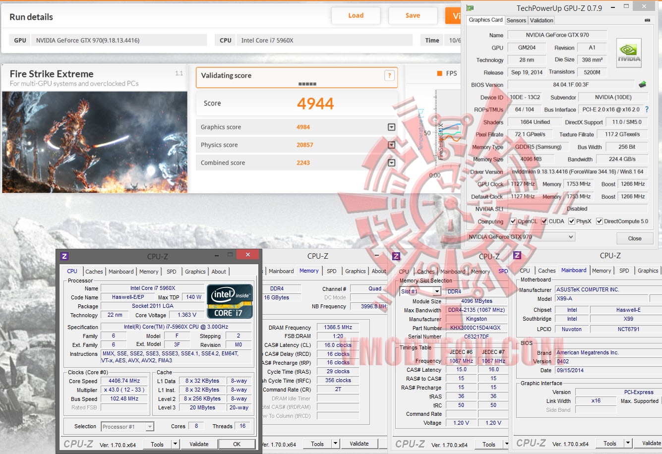
Task: Click OK in the CPU-Z CPU window
Action: pos(237,444)
